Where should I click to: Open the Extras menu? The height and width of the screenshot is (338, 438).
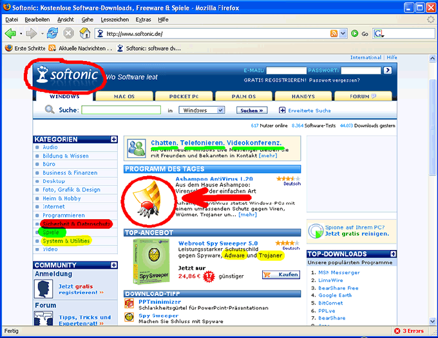pyautogui.click(x=143, y=19)
